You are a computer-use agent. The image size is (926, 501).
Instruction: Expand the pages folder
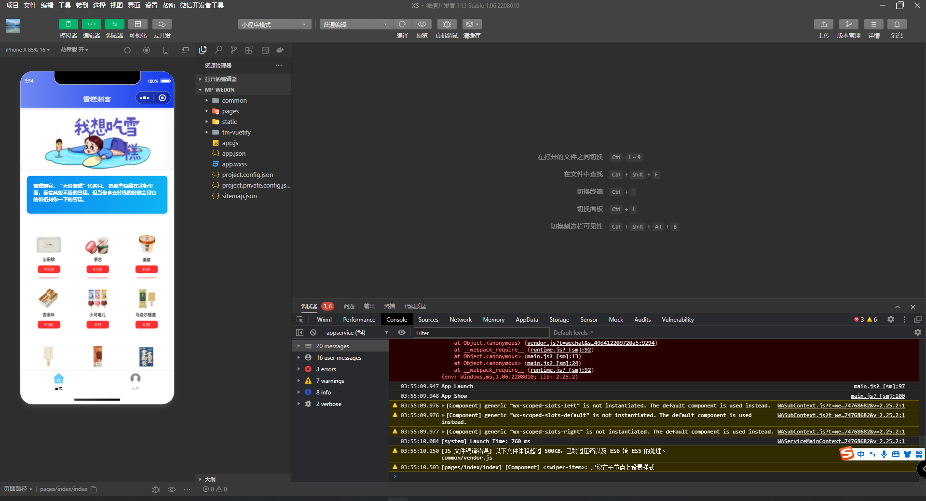point(230,111)
